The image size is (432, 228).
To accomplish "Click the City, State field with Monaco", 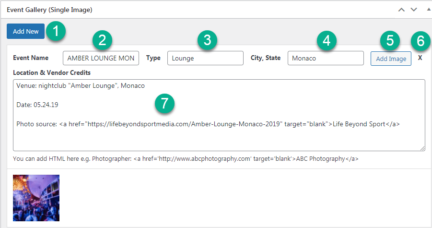I will pos(326,58).
